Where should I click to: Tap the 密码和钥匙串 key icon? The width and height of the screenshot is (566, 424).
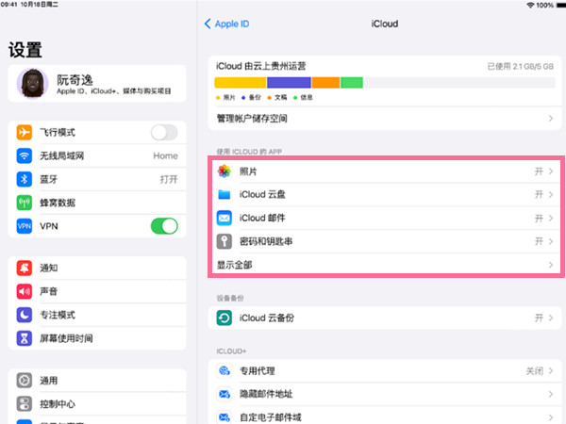[x=225, y=242]
